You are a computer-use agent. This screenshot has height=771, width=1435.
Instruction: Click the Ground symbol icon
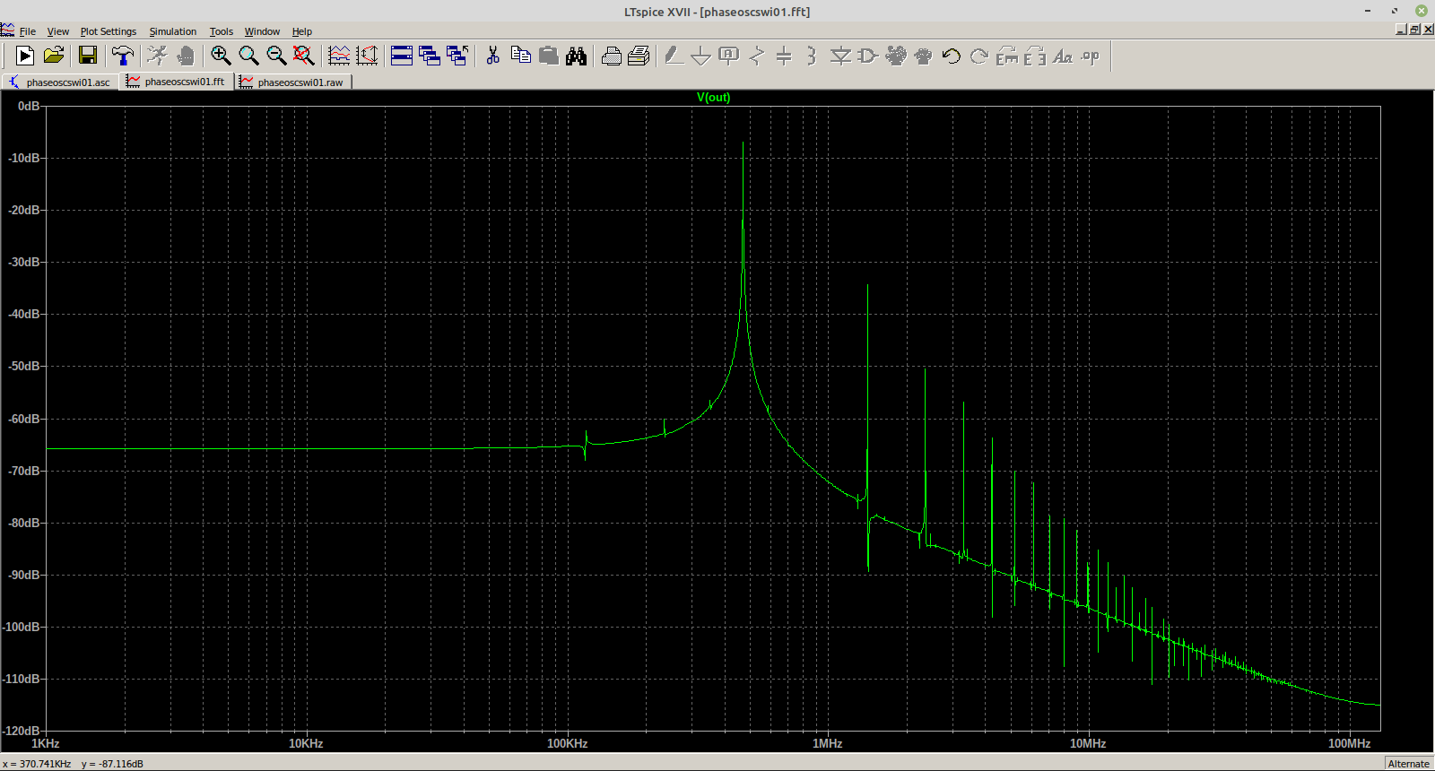[x=701, y=56]
